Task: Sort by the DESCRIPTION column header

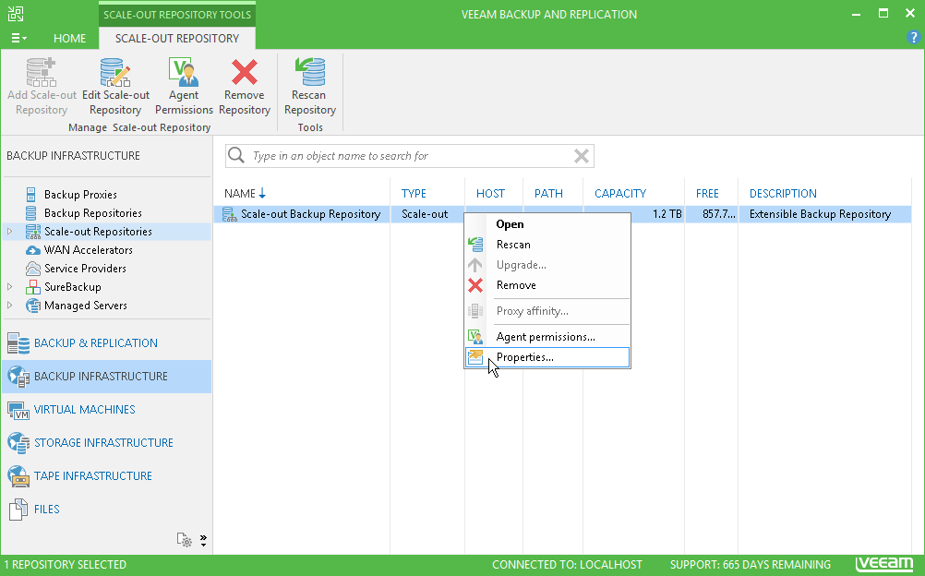Action: tap(783, 194)
